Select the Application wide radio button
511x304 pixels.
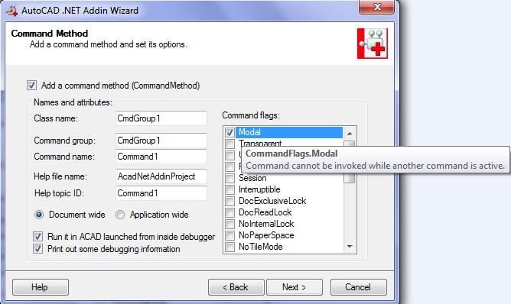click(120, 215)
